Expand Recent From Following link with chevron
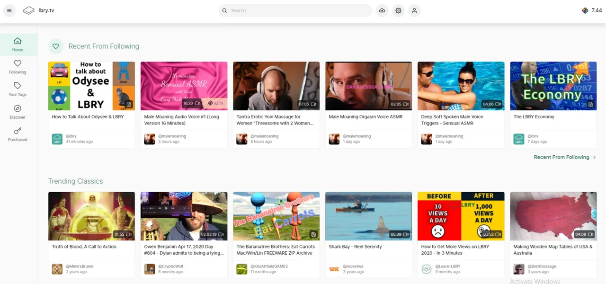The image size is (606, 284). point(565,157)
